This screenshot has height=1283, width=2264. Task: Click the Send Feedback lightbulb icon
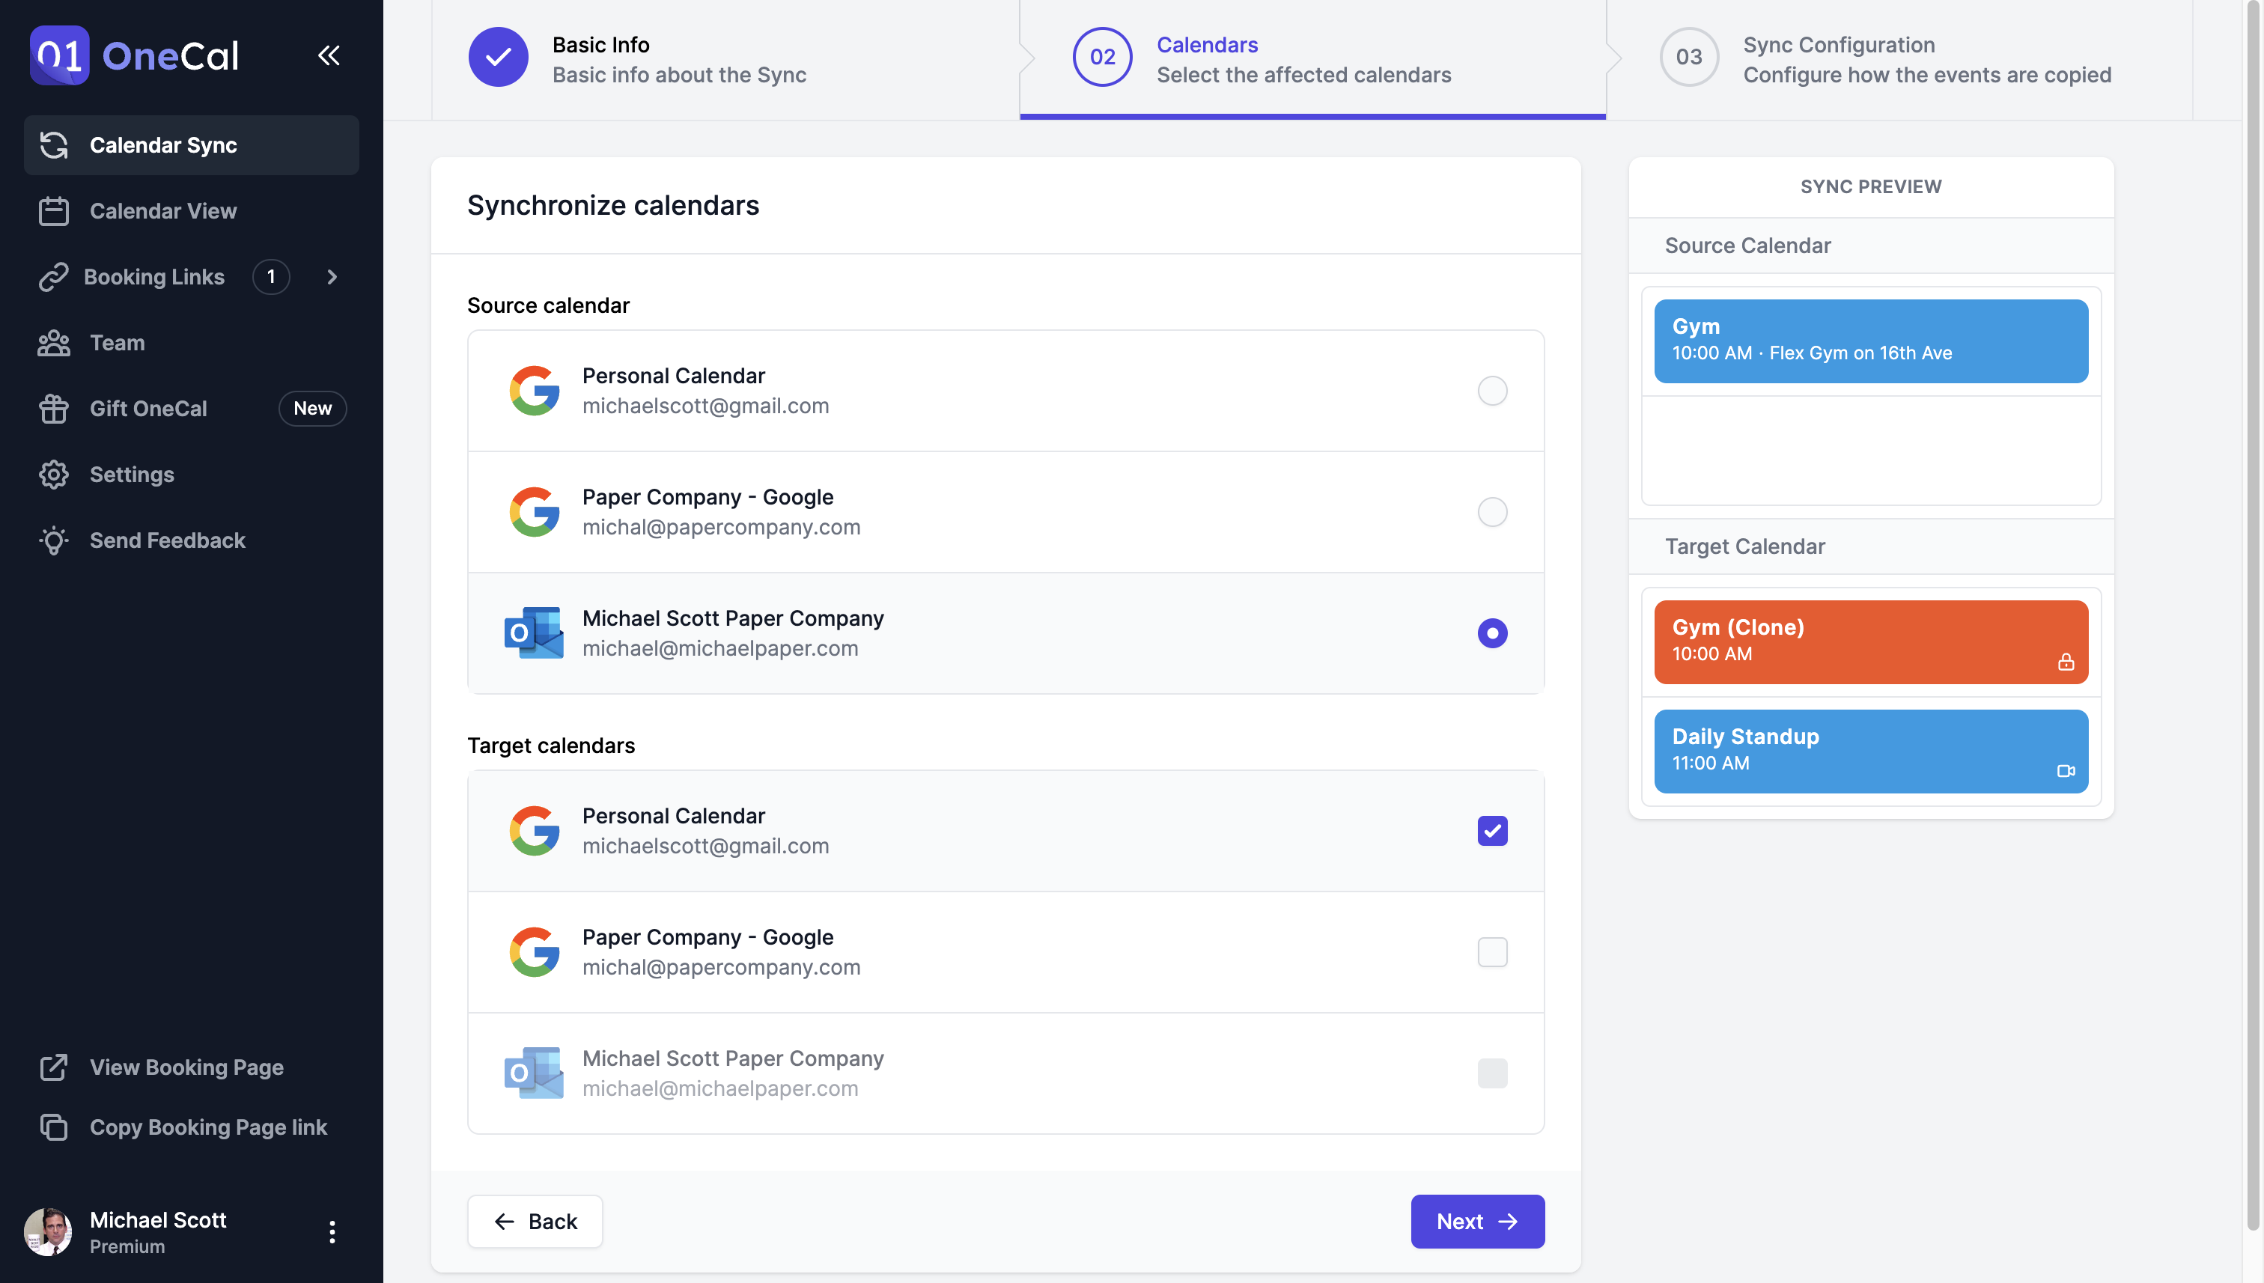coord(55,540)
